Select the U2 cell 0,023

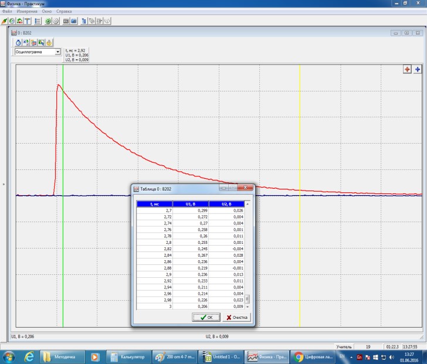click(226, 300)
